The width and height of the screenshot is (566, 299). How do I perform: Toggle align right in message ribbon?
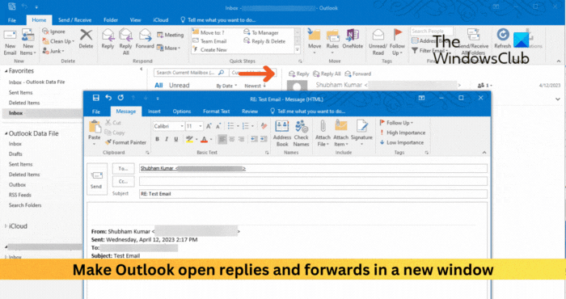241,139
